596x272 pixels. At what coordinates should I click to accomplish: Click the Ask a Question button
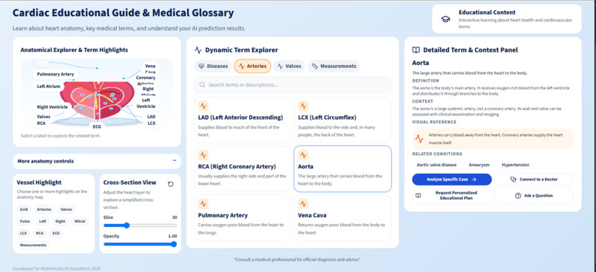[534, 196]
